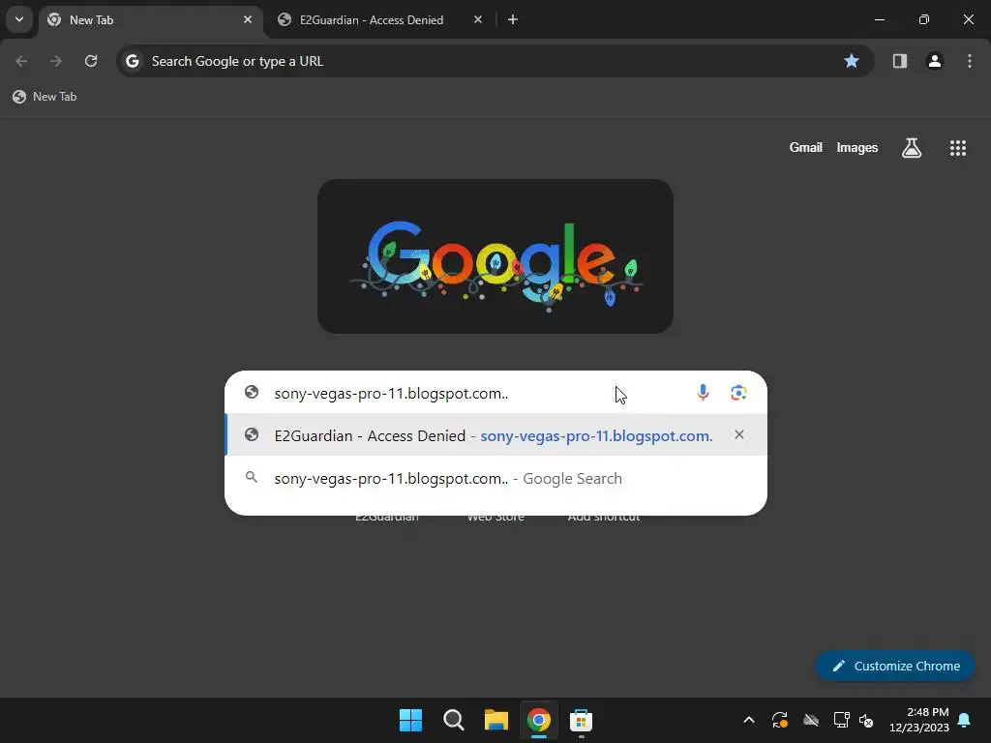The image size is (991, 743).
Task: Open the network tray icon
Action: tap(841, 720)
